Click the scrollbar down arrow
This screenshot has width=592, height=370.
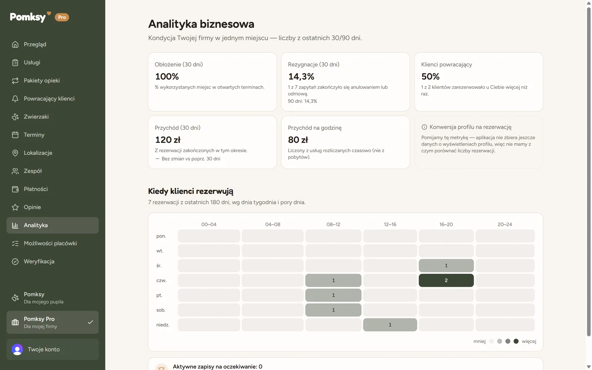click(x=589, y=367)
